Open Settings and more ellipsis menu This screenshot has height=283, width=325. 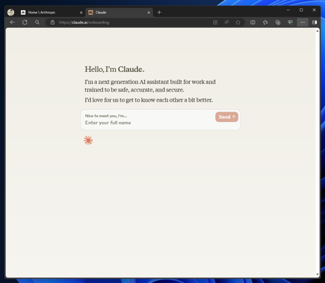point(303,22)
